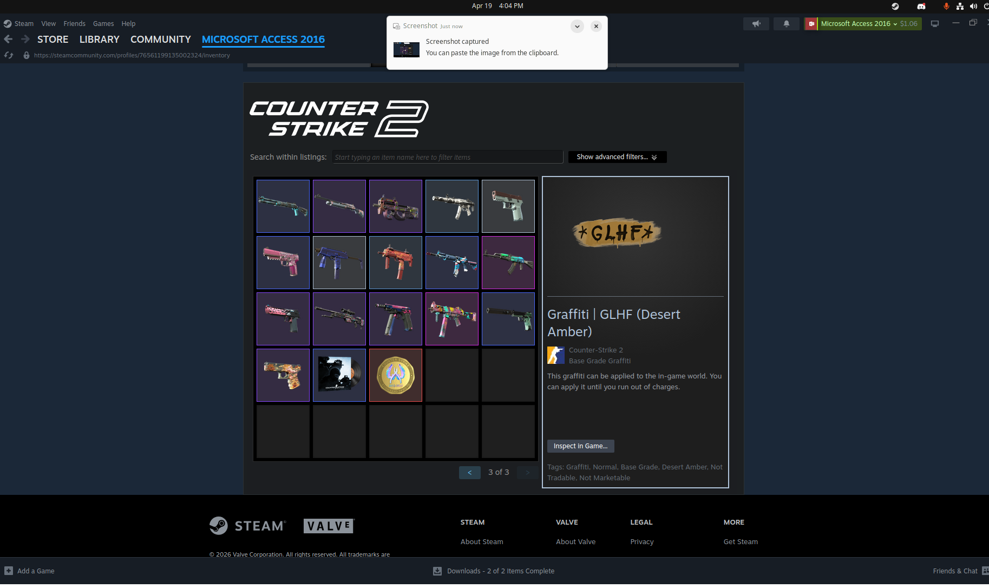
Task: Reload the inventory page
Action: point(9,55)
